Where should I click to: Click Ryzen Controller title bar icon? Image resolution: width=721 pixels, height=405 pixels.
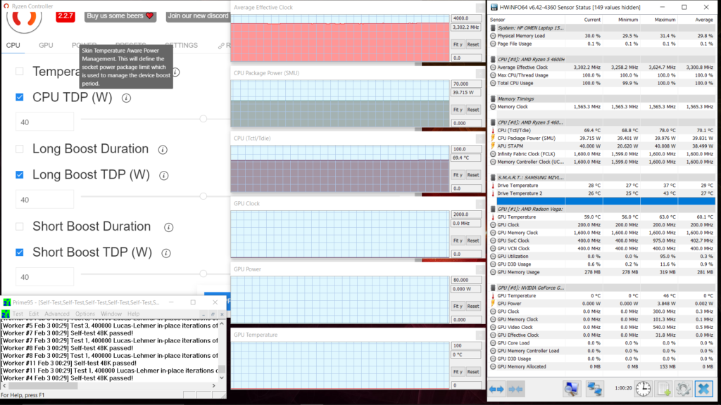pos(6,6)
